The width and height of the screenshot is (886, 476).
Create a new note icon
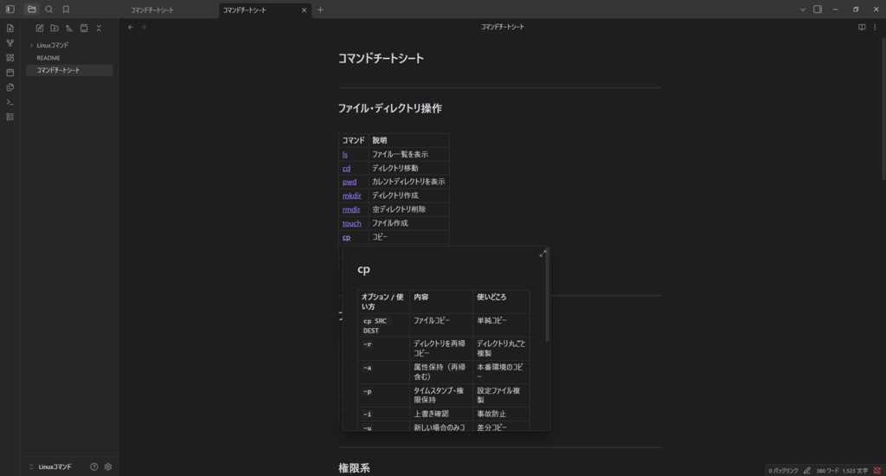pos(40,29)
